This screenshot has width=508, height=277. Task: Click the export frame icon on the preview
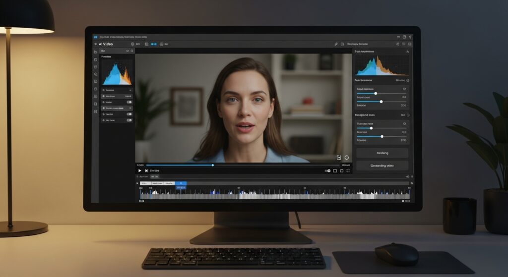coord(339,158)
